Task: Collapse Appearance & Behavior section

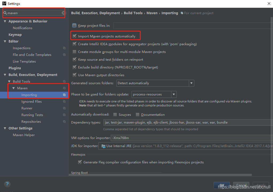Action: (x=5, y=21)
